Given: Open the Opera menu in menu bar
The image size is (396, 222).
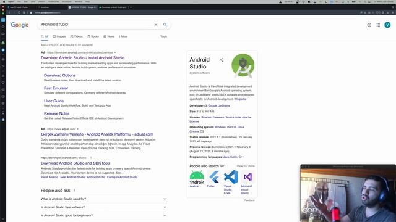Looking at the screenshot, I should [x=11, y=2].
